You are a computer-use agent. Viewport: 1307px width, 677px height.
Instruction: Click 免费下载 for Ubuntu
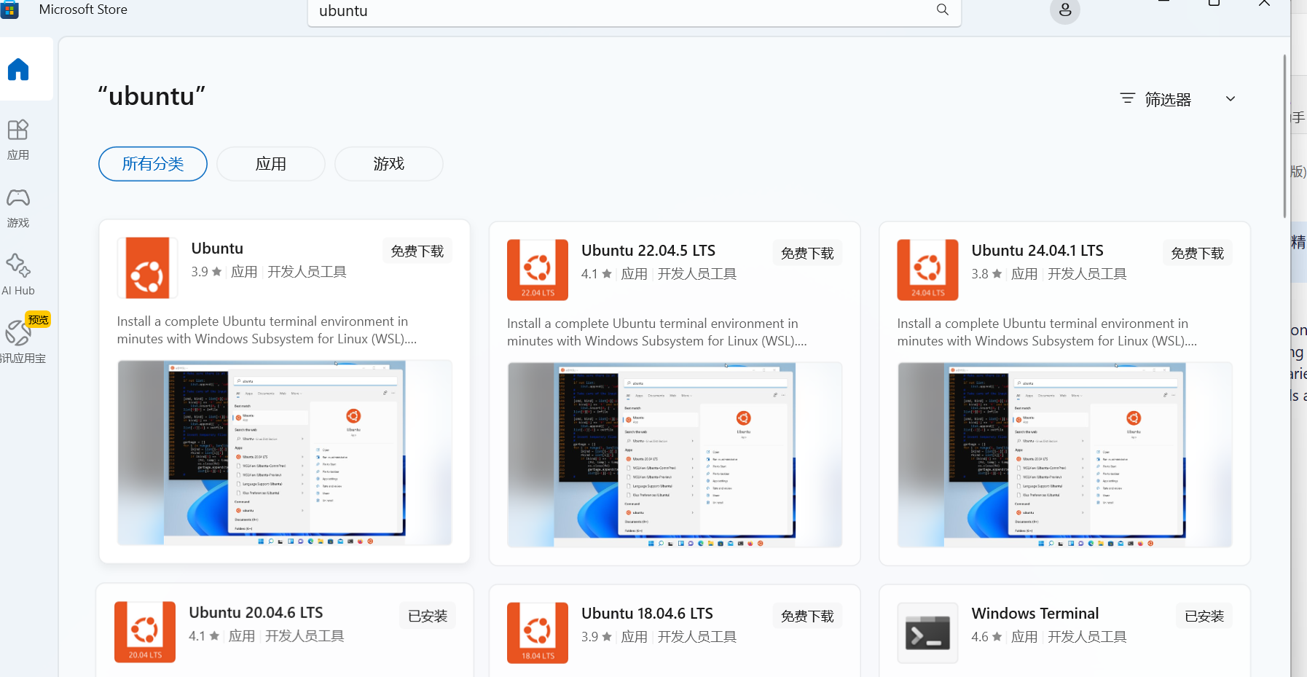(x=417, y=251)
